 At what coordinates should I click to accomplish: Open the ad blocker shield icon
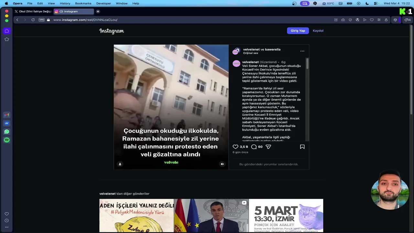coord(350,20)
